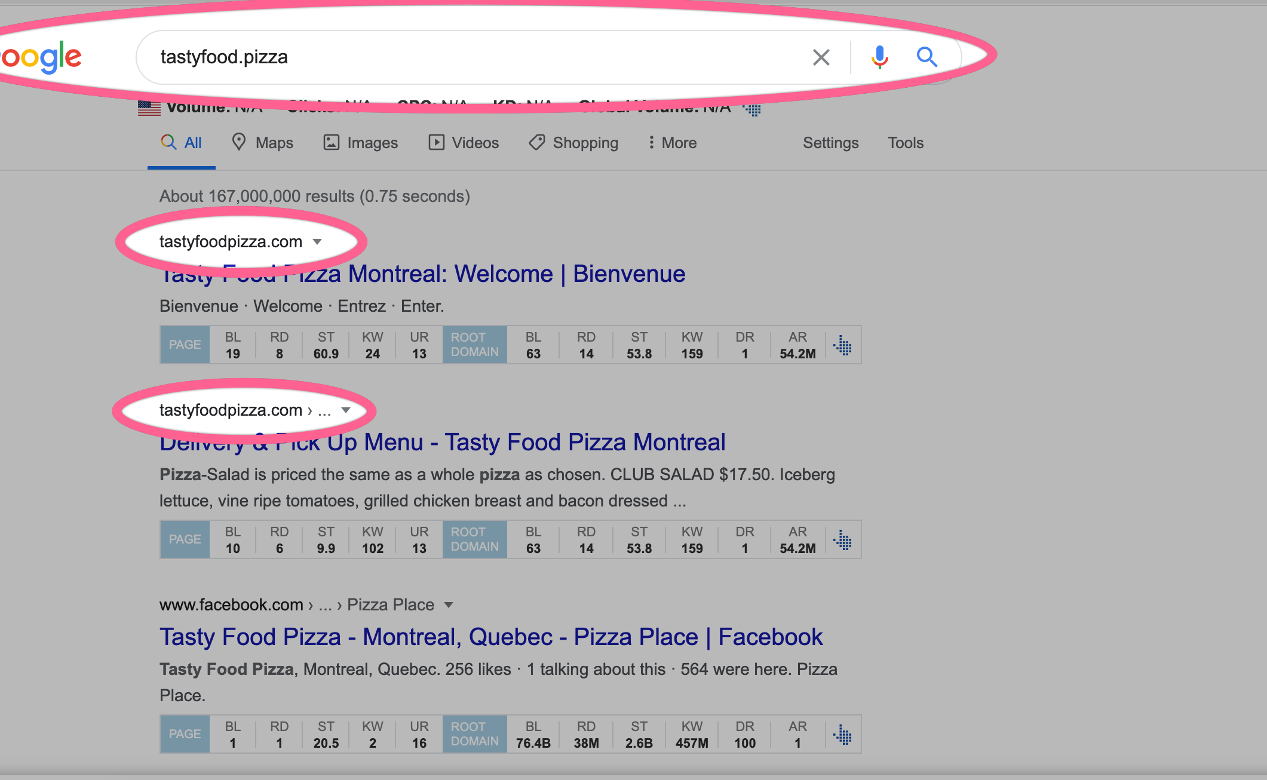
Task: Click the PAGE label in the Delivery Menu metrics
Action: (x=185, y=539)
